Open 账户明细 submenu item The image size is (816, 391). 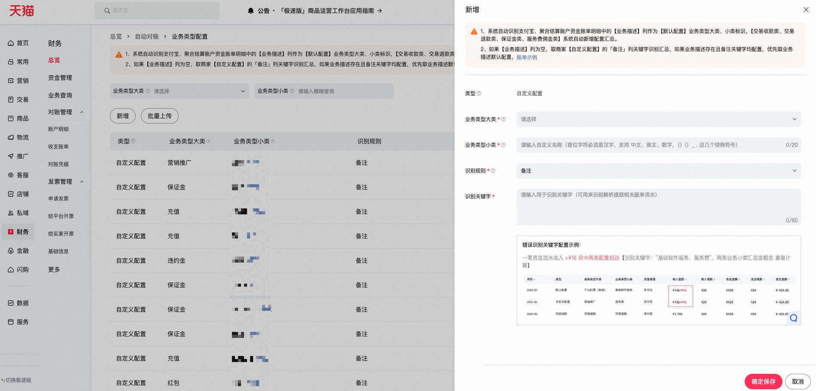pos(58,129)
